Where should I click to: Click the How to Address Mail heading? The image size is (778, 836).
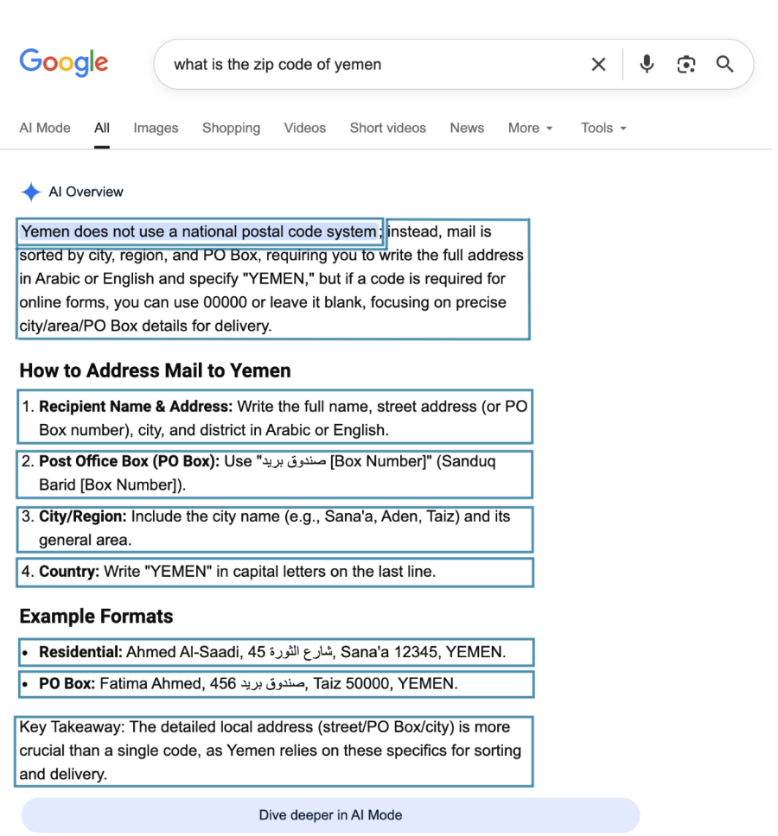(x=155, y=371)
